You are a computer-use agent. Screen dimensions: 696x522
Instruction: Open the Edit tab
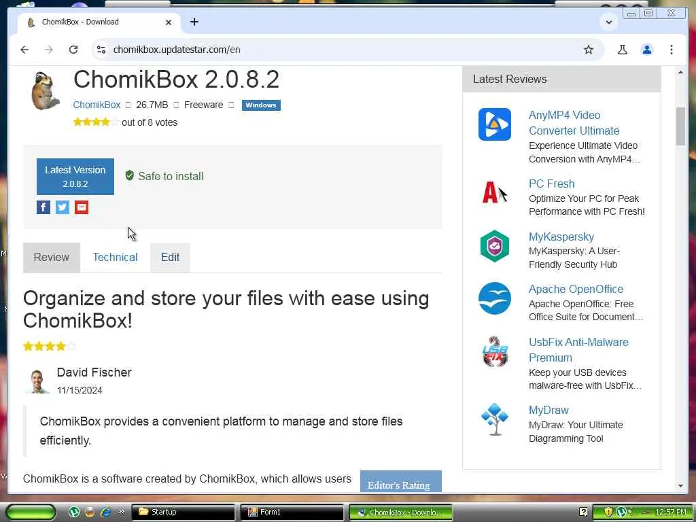[x=170, y=258]
